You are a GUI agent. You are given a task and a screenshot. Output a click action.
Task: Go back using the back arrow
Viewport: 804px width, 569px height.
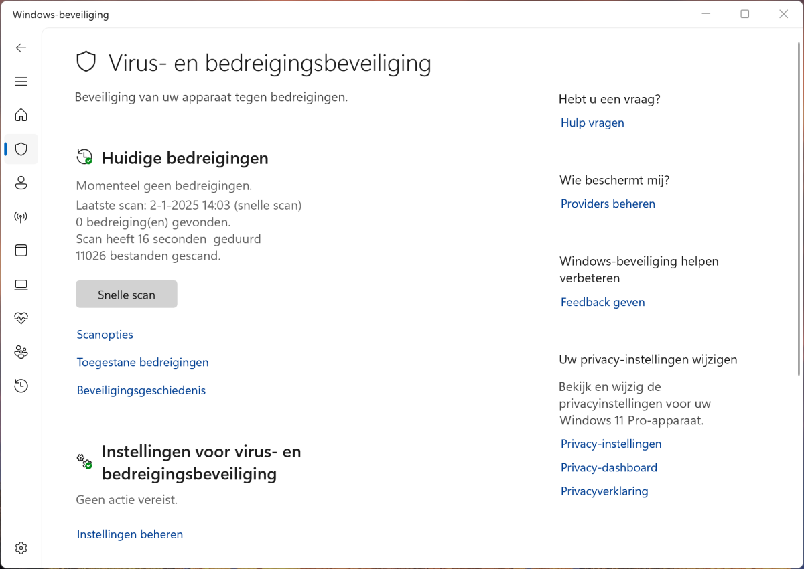click(21, 48)
